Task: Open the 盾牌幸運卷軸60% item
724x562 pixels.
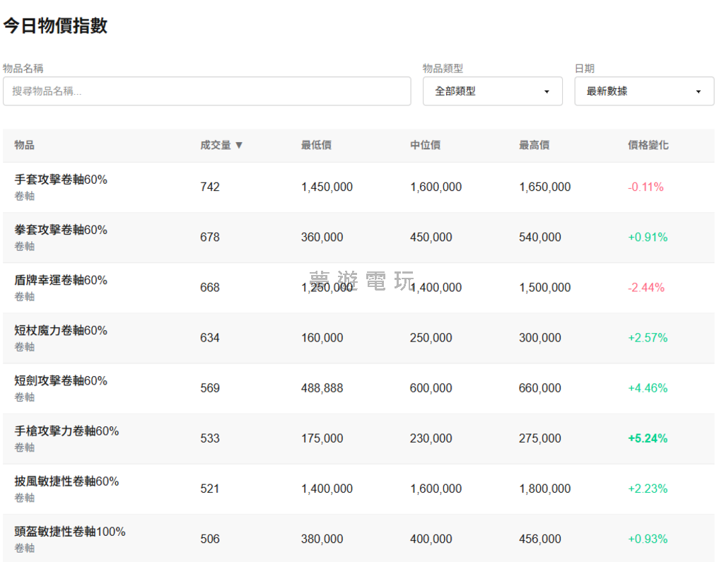Action: click(61, 280)
